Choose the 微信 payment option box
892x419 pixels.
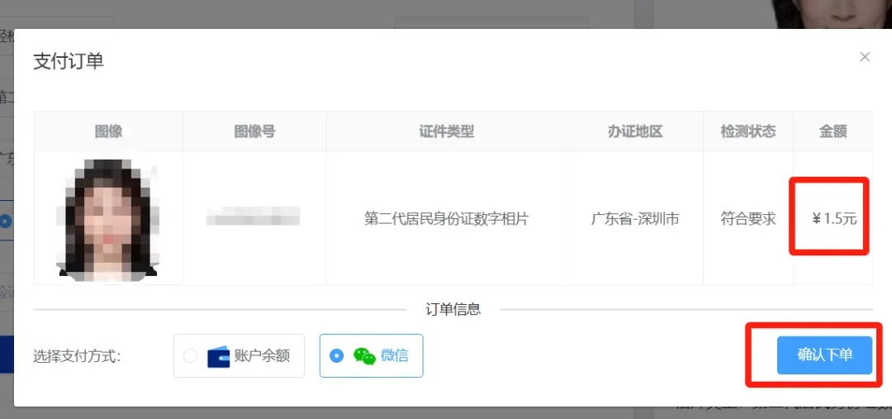(372, 356)
